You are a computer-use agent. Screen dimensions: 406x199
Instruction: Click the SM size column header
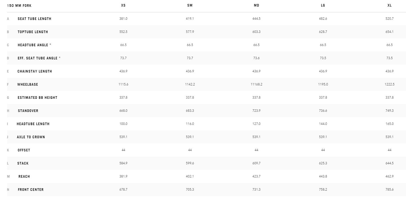[190, 6]
